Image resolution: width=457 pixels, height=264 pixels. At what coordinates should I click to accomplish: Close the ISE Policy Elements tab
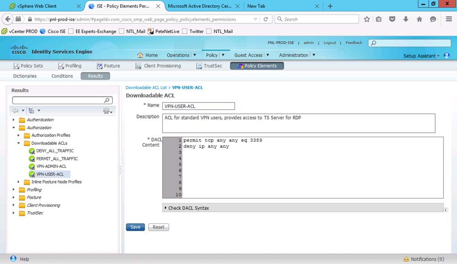pyautogui.click(x=158, y=6)
